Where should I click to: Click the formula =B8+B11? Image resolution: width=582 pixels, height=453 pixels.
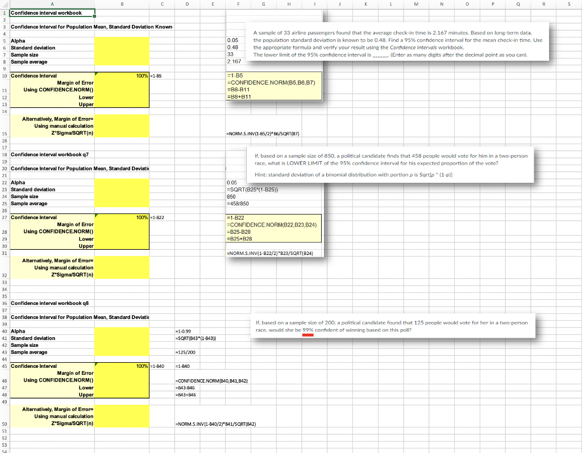239,97
